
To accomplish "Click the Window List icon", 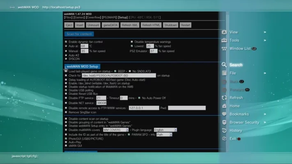I will coord(224,49).
